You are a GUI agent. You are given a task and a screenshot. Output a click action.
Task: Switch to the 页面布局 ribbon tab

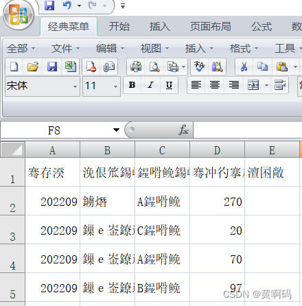coord(211,27)
